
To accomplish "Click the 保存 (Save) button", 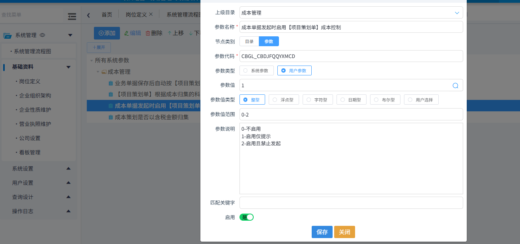I will pos(322,232).
